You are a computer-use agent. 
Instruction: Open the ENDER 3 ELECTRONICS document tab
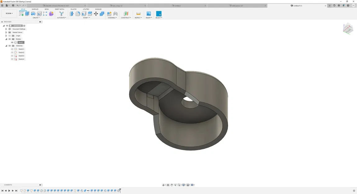click(57, 6)
